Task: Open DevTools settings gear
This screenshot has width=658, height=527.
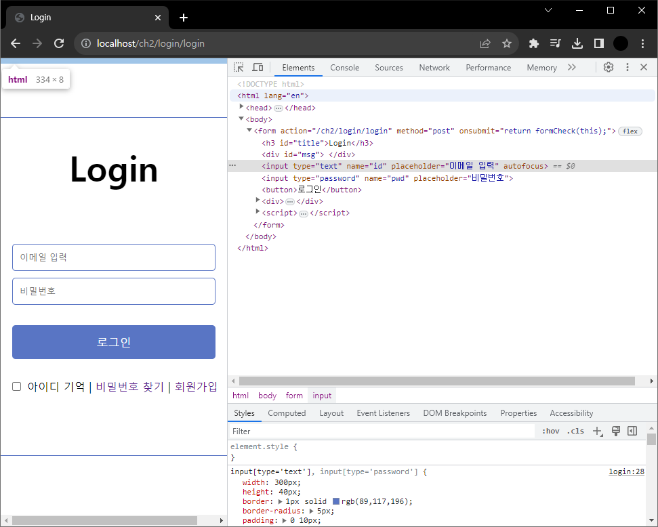Action: click(609, 67)
